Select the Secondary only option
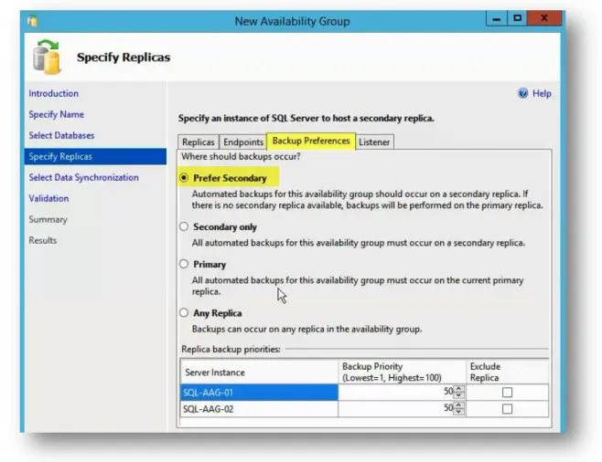This screenshot has width=602, height=462. [184, 226]
